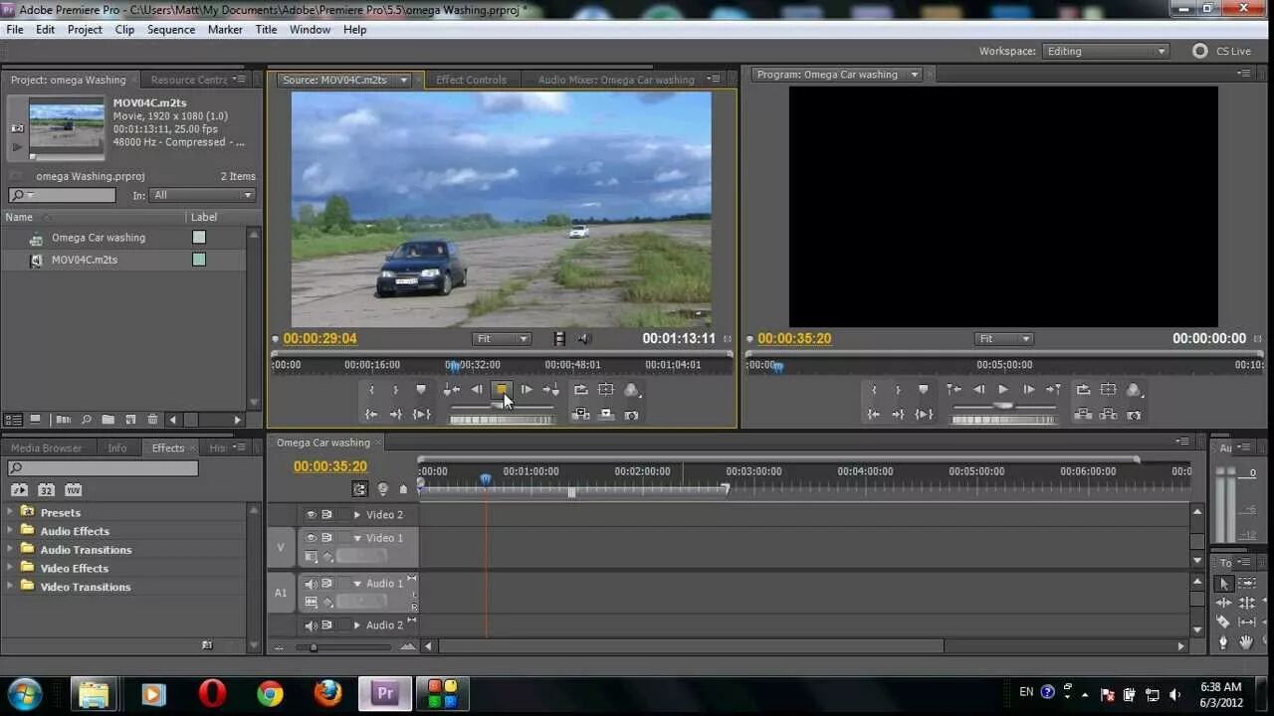Toggle Sync Lock on Video 1
Viewport: 1274px width, 716px height.
pyautogui.click(x=326, y=538)
